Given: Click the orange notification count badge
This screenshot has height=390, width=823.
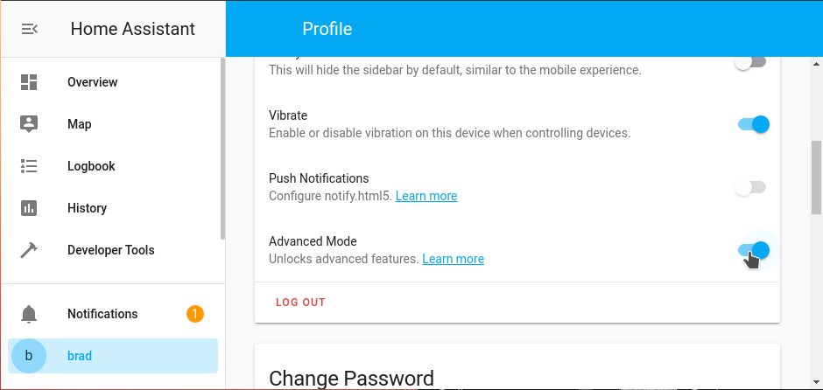Looking at the screenshot, I should [x=195, y=313].
